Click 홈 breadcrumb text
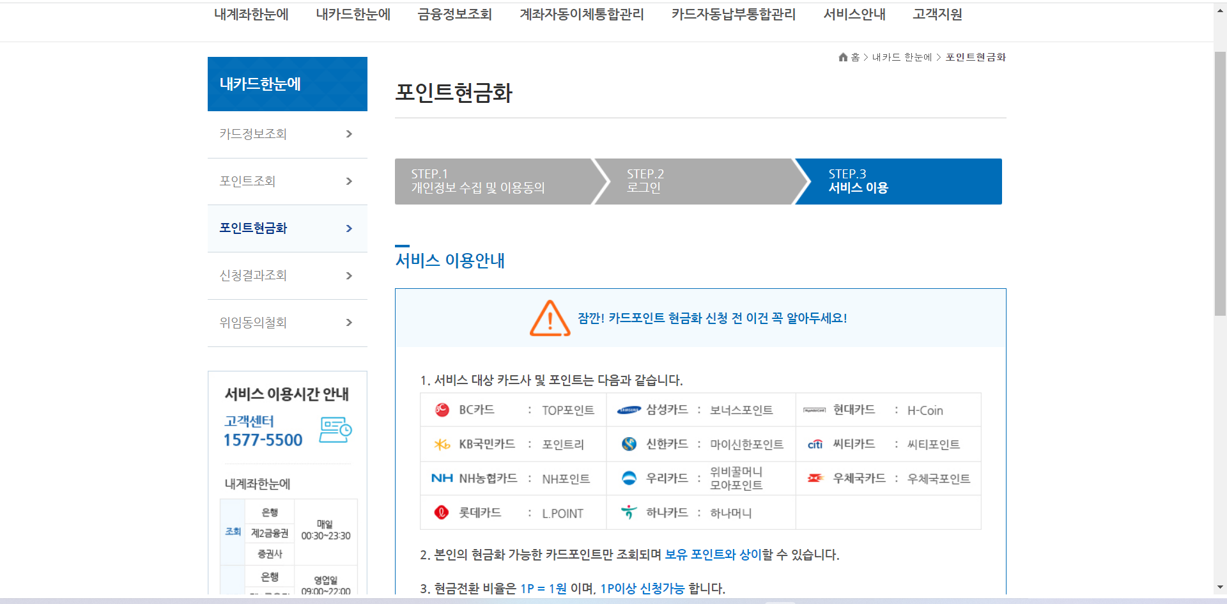Image resolution: width=1227 pixels, height=604 pixels. (x=855, y=57)
